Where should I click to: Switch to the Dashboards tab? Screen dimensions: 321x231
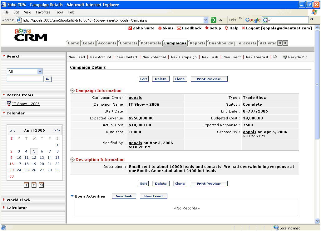tap(221, 43)
